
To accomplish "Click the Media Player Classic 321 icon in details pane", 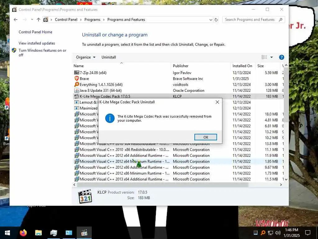I will [85, 197].
